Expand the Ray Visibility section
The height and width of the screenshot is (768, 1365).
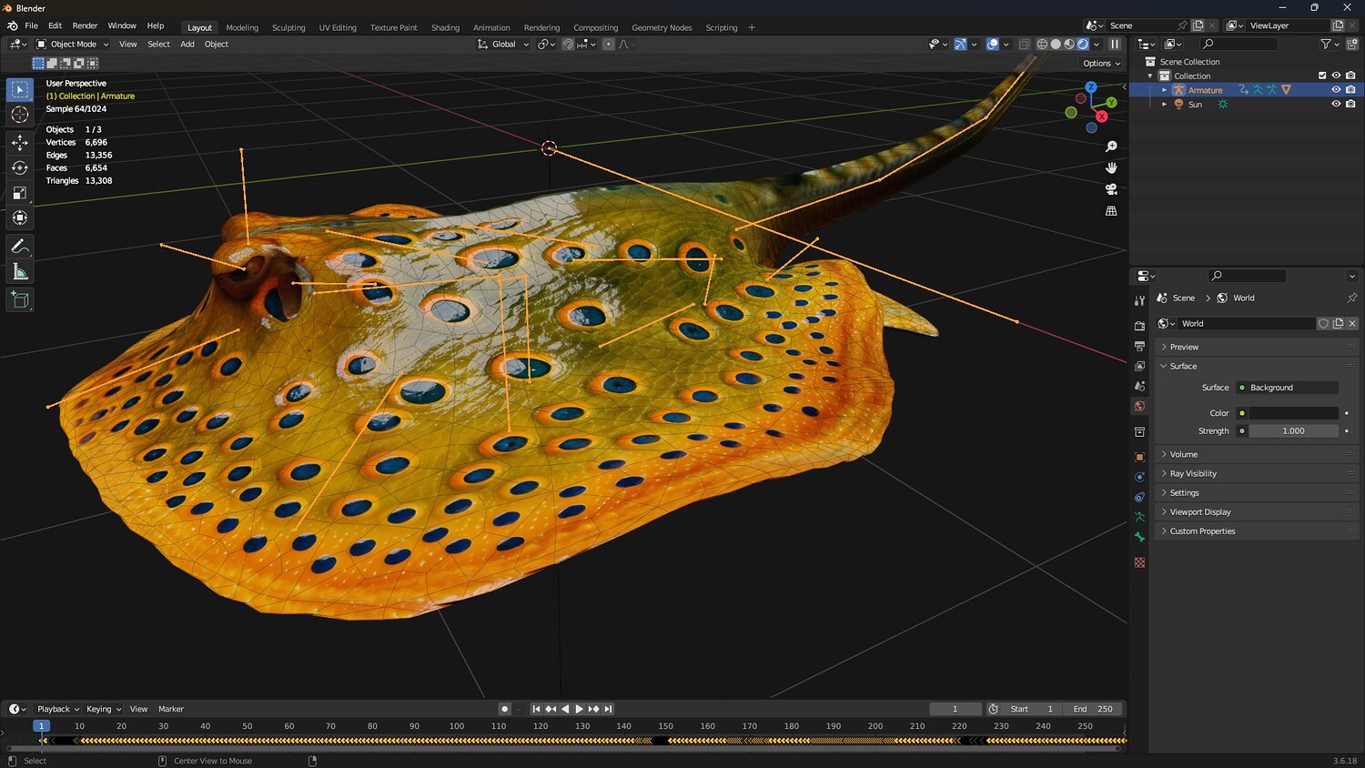coord(1192,473)
